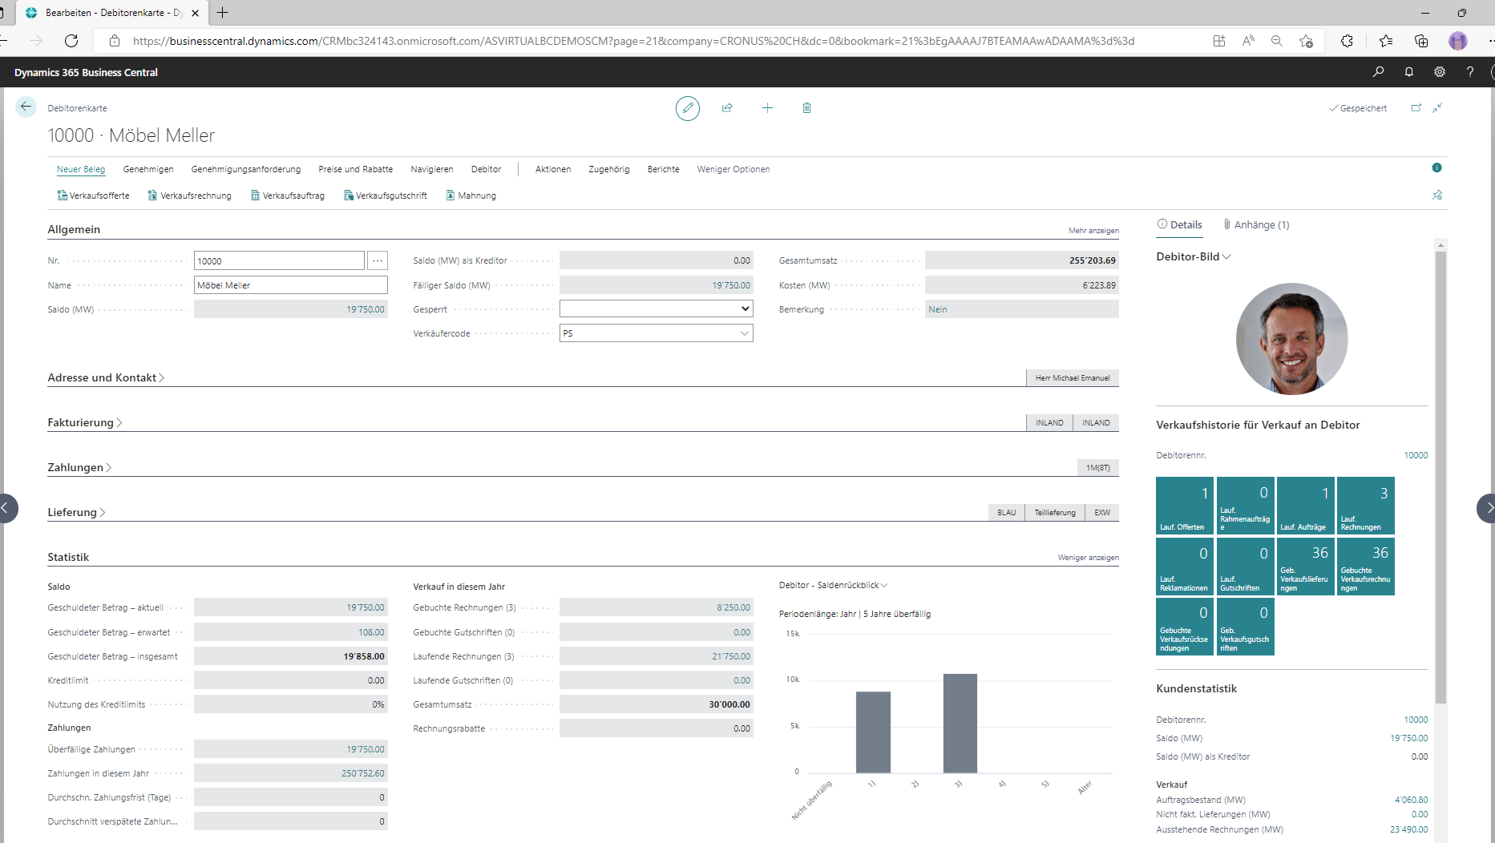This screenshot has width=1495, height=843.
Task: Open the Navigieren menu
Action: click(432, 169)
